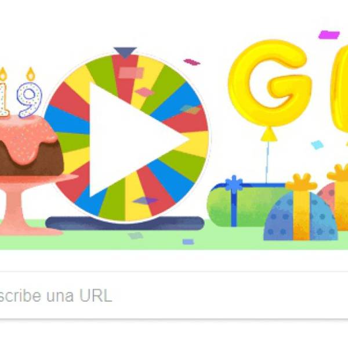
Task: Click the orange bow on blue gift
Action: point(301,183)
